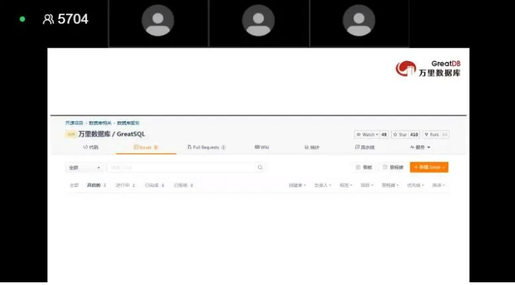Open the 看板 board view

click(364, 167)
